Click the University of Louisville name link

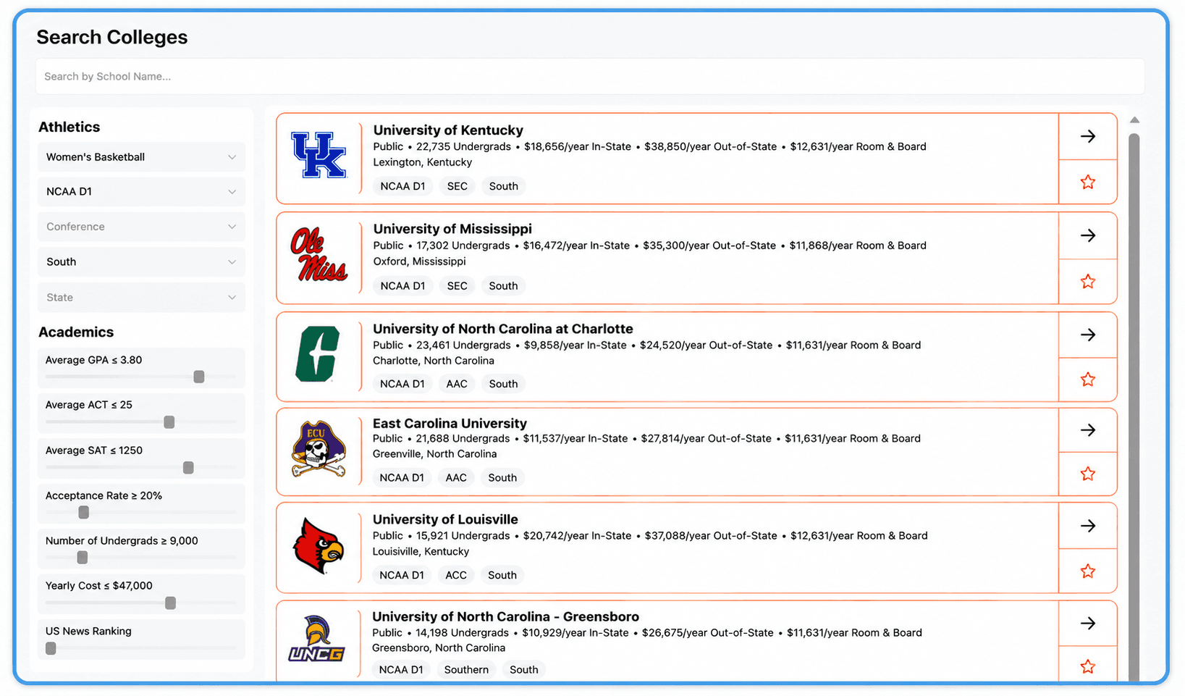445,519
